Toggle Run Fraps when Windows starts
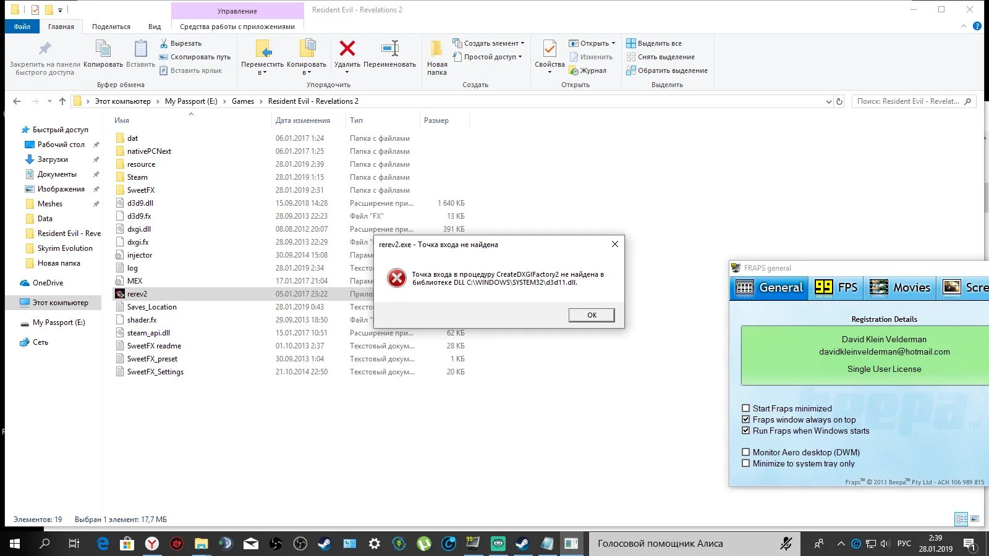 tap(745, 431)
